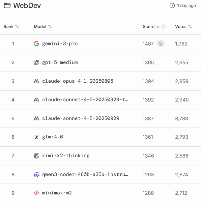Select votes value 3,788
This screenshot has width=201, height=201.
(x=182, y=119)
